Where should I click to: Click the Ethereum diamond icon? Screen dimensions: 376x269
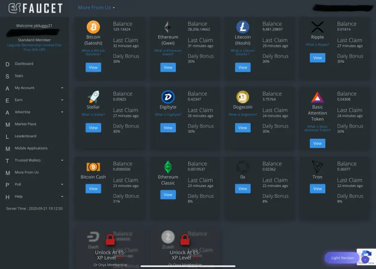tap(168, 27)
